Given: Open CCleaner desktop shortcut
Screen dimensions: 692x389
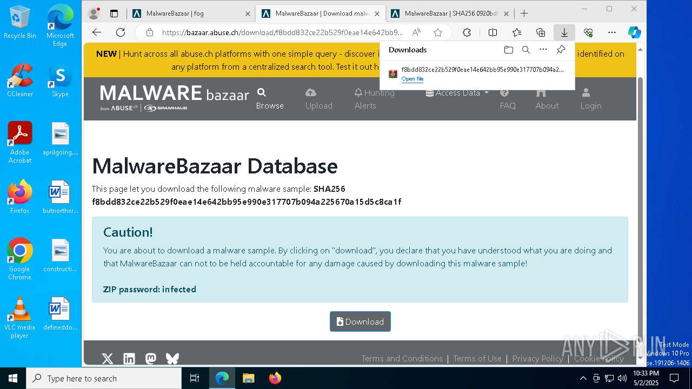Looking at the screenshot, I should point(20,81).
